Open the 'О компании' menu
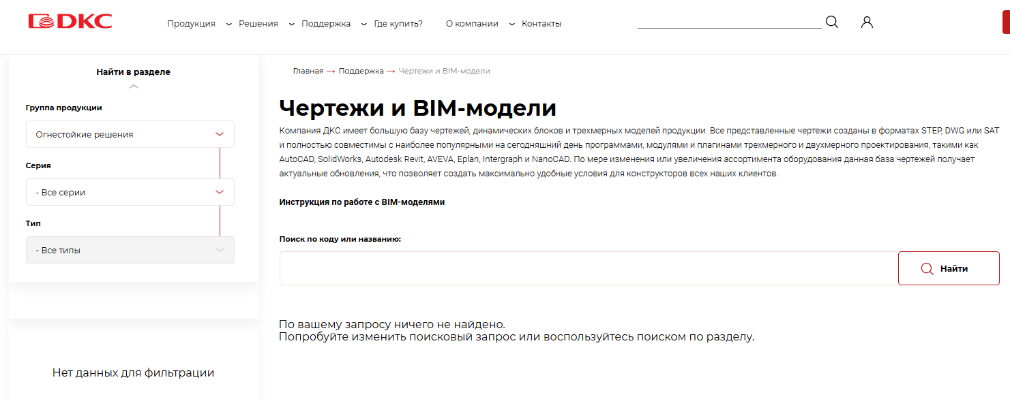1010x399 pixels. (472, 24)
